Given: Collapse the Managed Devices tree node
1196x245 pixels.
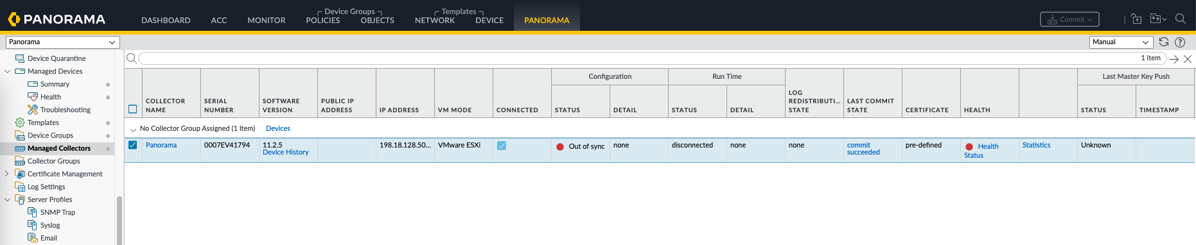Looking at the screenshot, I should 8,71.
